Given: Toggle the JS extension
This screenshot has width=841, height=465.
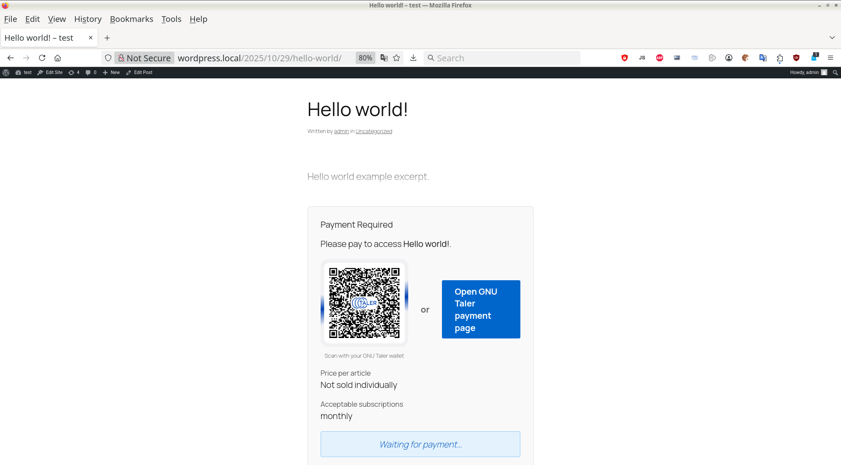Looking at the screenshot, I should point(642,58).
